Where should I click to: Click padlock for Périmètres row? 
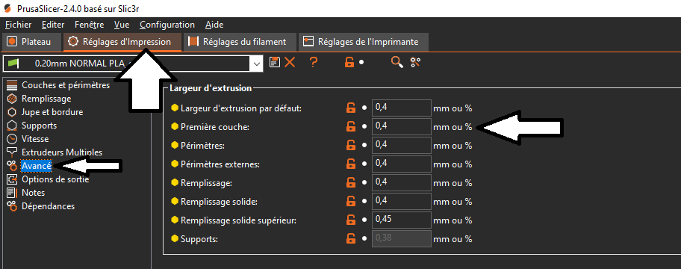[x=350, y=146]
